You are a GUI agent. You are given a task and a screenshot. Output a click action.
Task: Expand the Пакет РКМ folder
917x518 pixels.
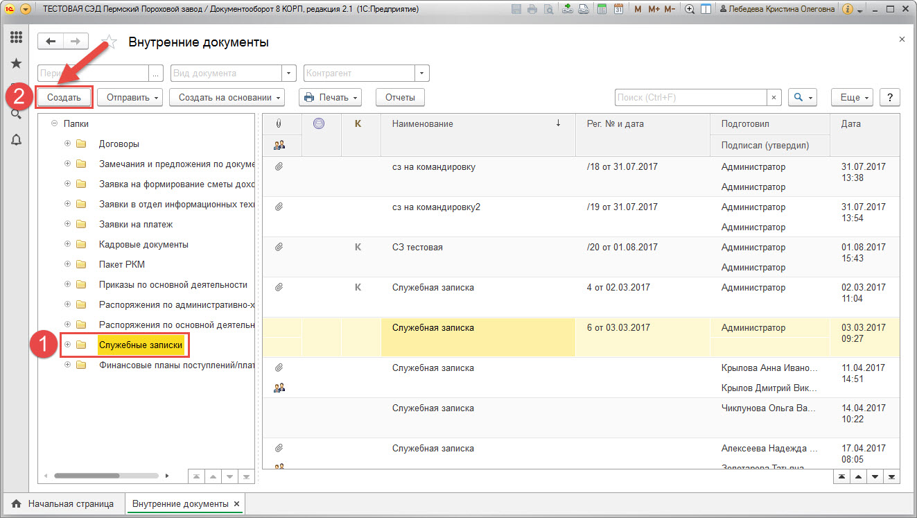[x=67, y=264]
